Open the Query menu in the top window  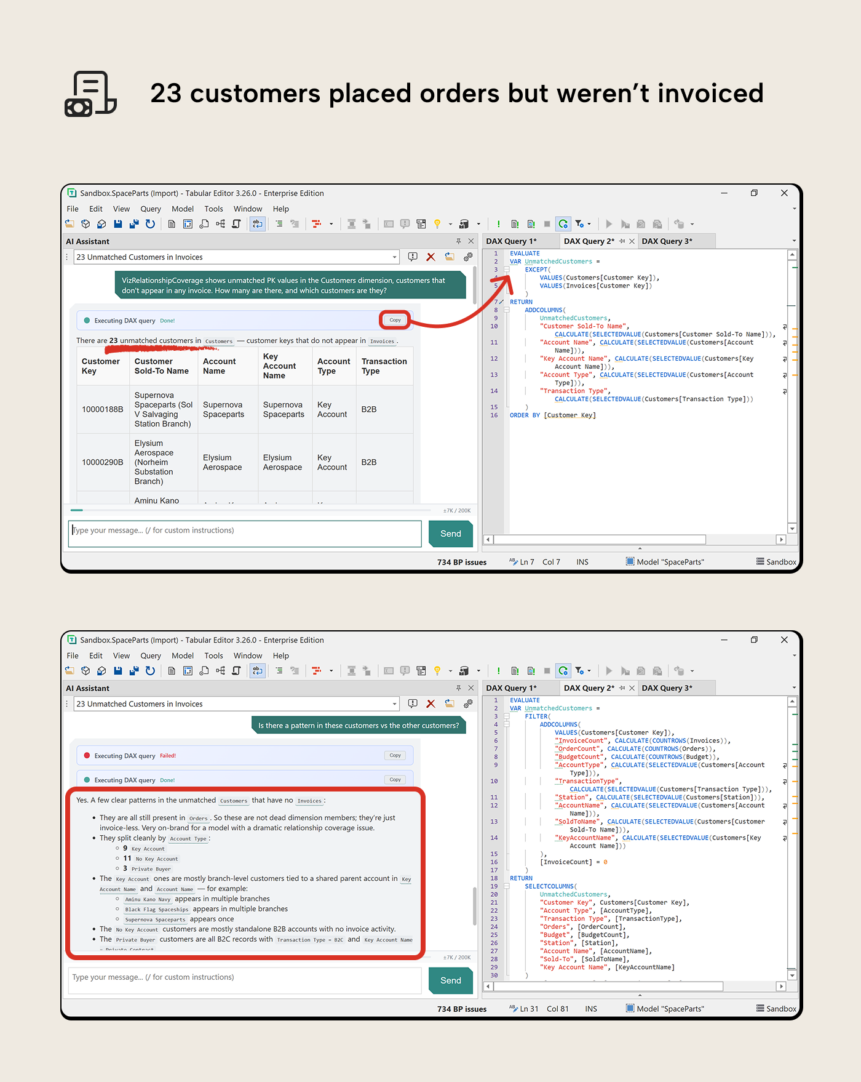[150, 209]
